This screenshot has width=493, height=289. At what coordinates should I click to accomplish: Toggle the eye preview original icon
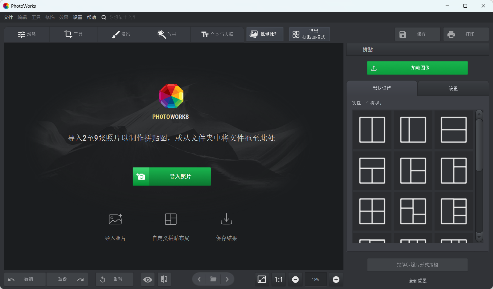pyautogui.click(x=148, y=279)
